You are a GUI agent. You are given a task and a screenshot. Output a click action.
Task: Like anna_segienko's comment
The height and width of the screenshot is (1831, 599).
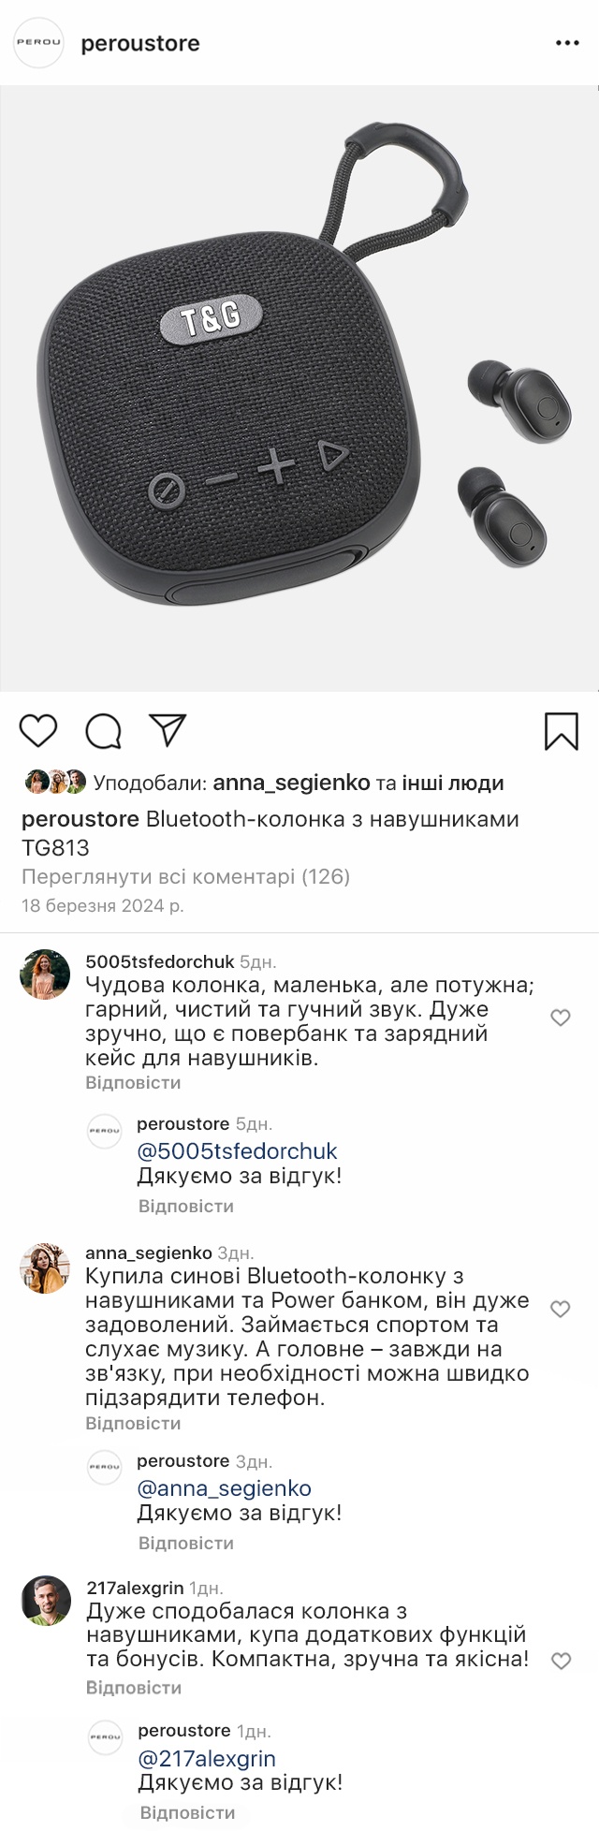pyautogui.click(x=561, y=1309)
